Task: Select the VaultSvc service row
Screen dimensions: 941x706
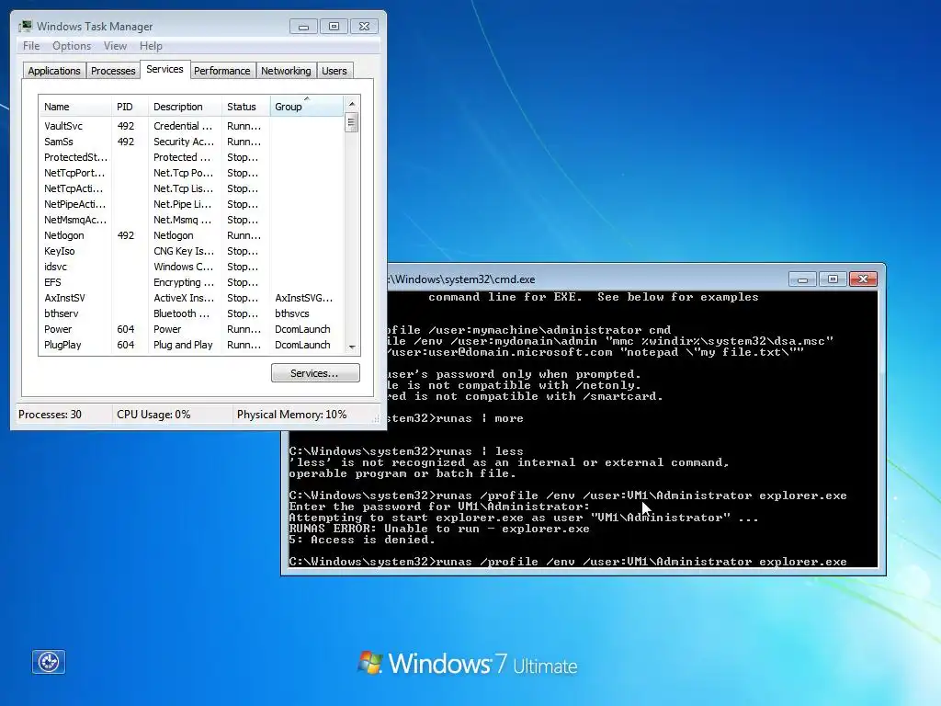Action: click(191, 126)
